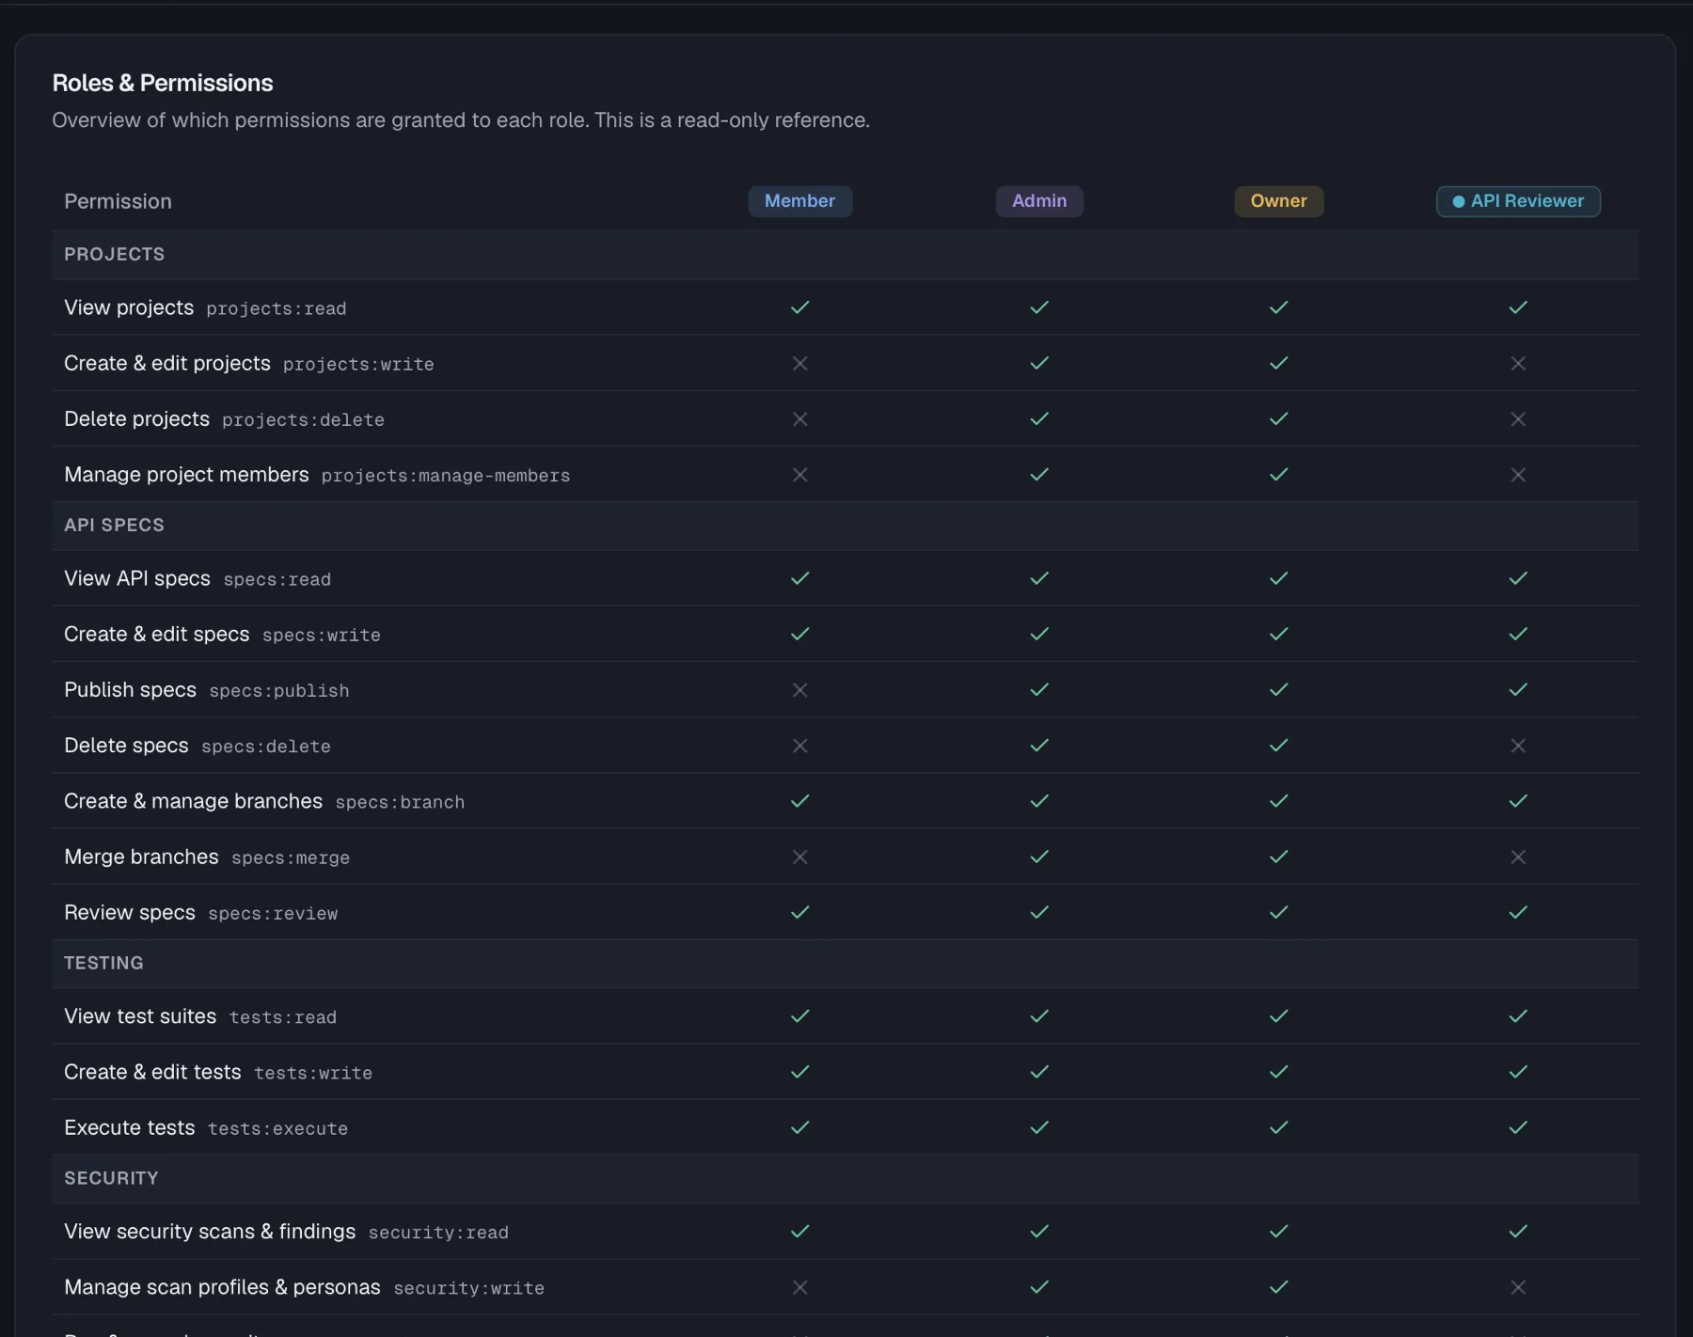This screenshot has height=1337, width=1693.
Task: Click Member cross for Publish specs
Action: point(799,690)
